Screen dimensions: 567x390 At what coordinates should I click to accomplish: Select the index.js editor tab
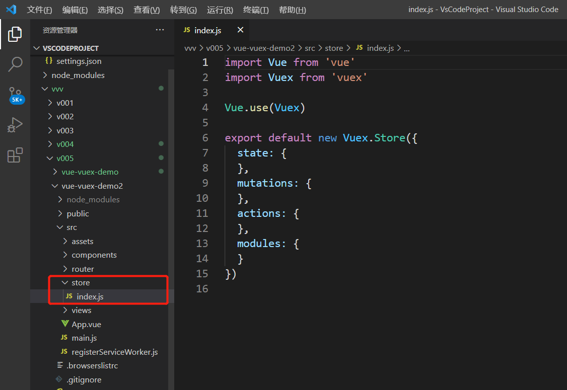(x=212, y=30)
